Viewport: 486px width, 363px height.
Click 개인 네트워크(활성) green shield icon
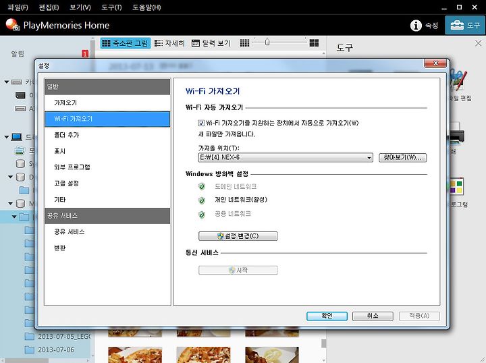pyautogui.click(x=202, y=200)
